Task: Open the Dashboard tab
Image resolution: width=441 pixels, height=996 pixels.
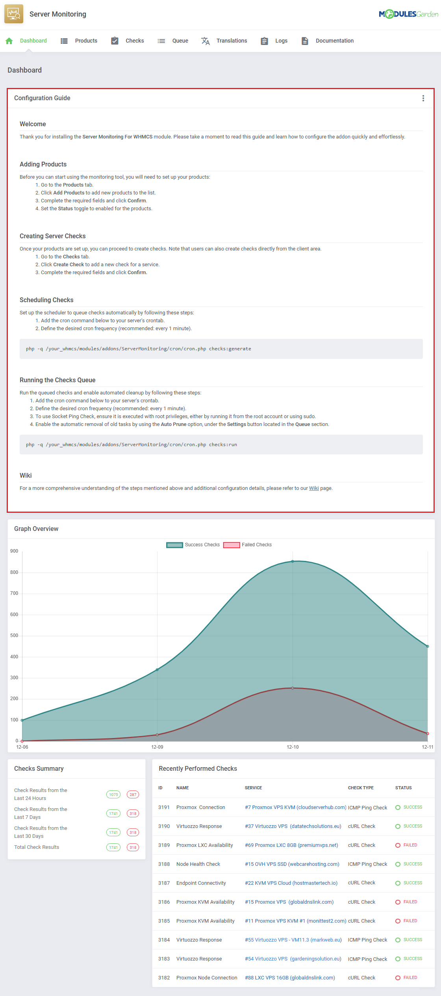Action: click(33, 41)
